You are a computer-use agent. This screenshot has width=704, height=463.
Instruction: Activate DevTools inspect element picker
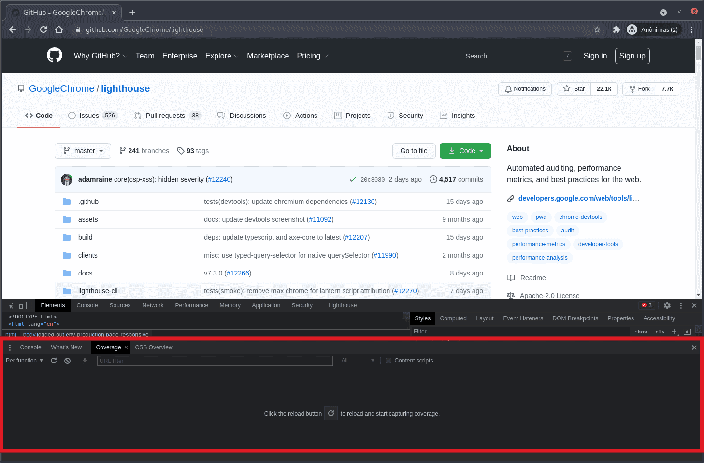click(x=10, y=305)
